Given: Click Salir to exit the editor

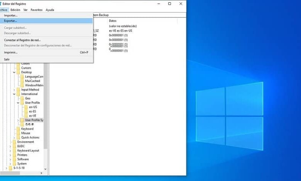Looking at the screenshot, I should pos(46,59).
